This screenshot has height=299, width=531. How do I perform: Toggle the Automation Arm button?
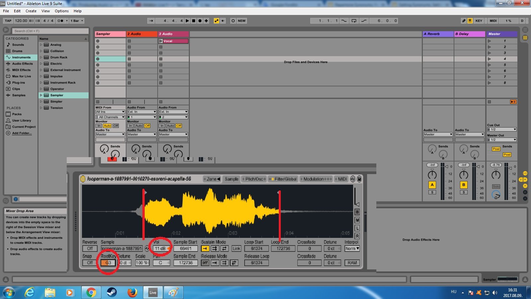point(217,21)
